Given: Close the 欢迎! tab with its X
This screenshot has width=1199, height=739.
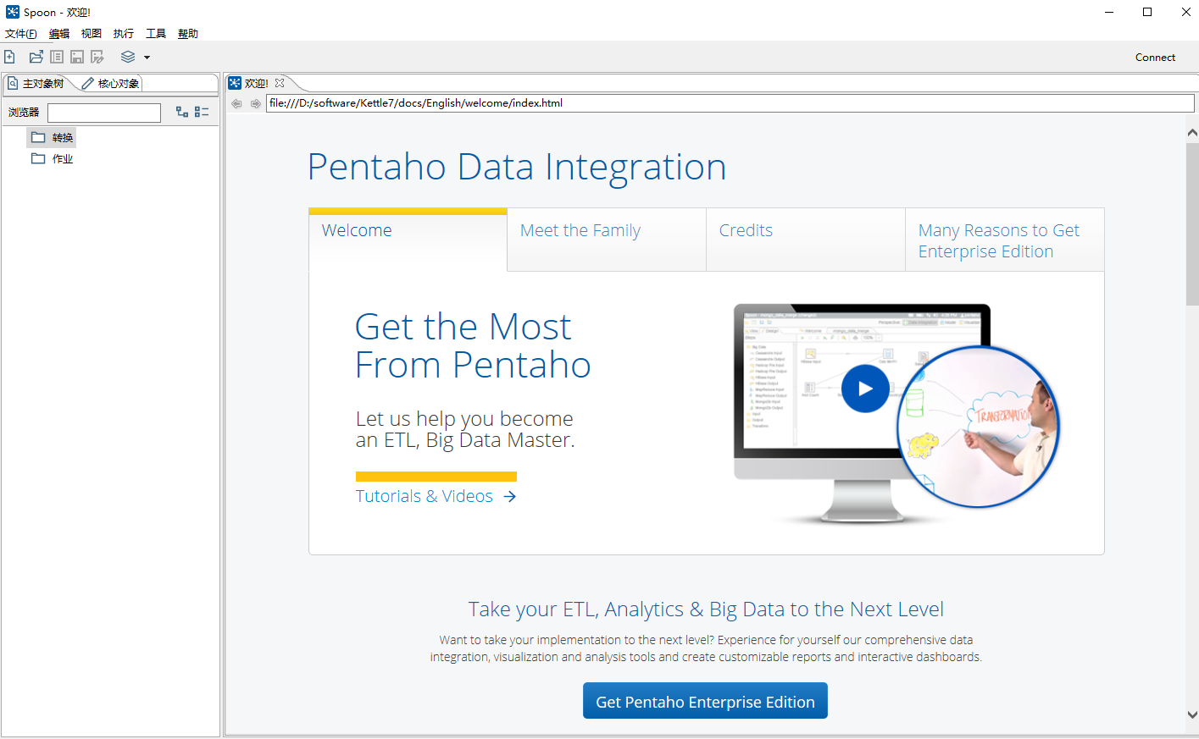Looking at the screenshot, I should click(x=280, y=83).
